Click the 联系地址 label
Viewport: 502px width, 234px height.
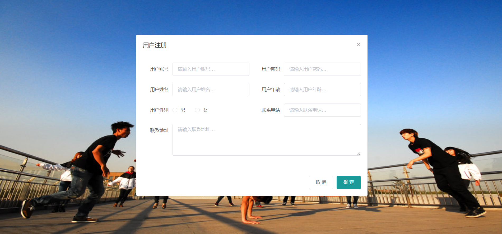[159, 130]
